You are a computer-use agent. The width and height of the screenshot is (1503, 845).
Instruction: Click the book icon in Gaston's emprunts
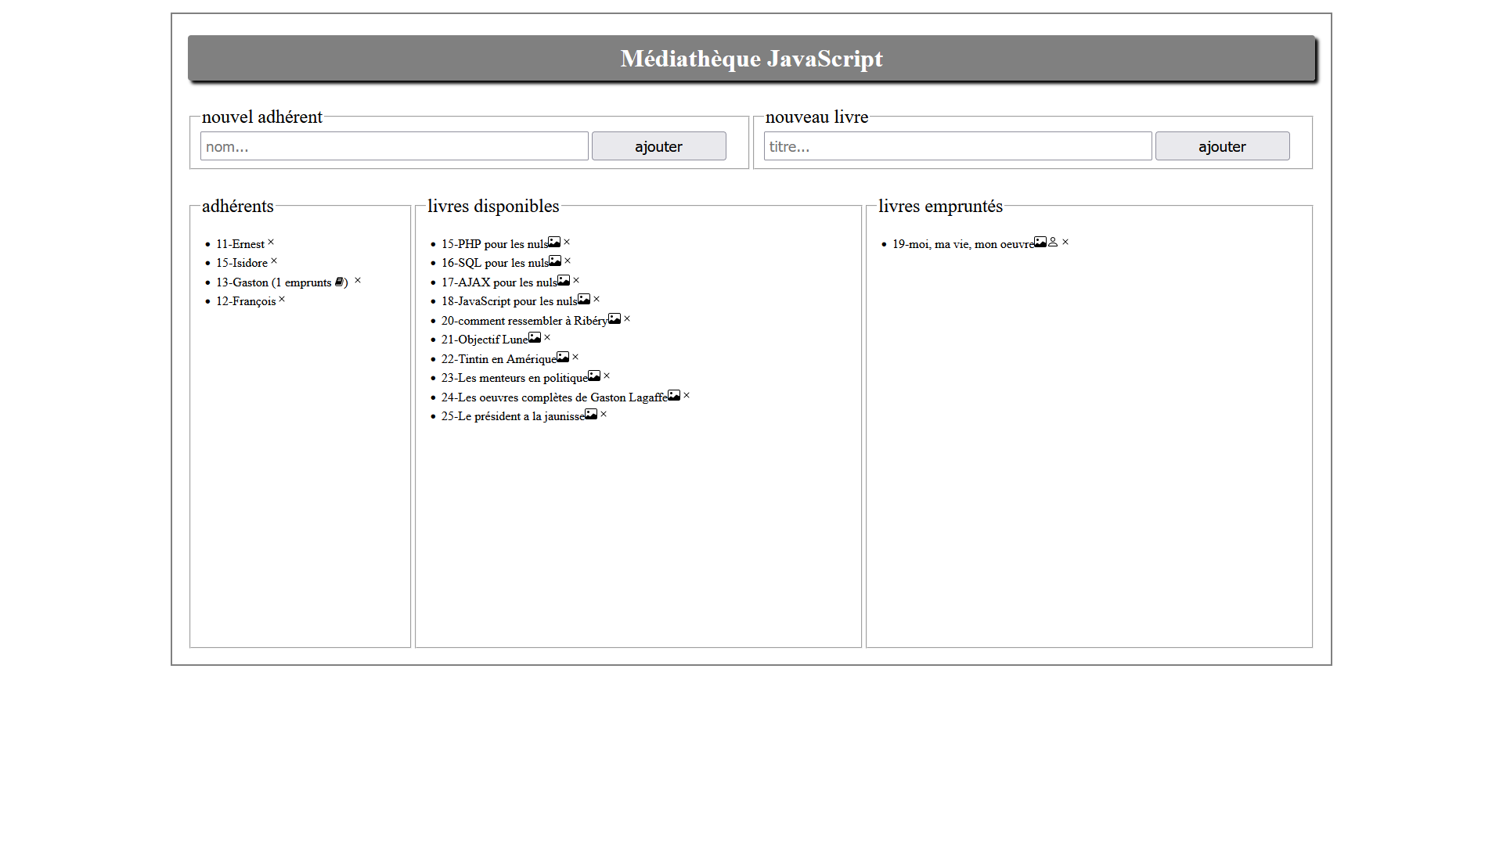[x=339, y=282]
